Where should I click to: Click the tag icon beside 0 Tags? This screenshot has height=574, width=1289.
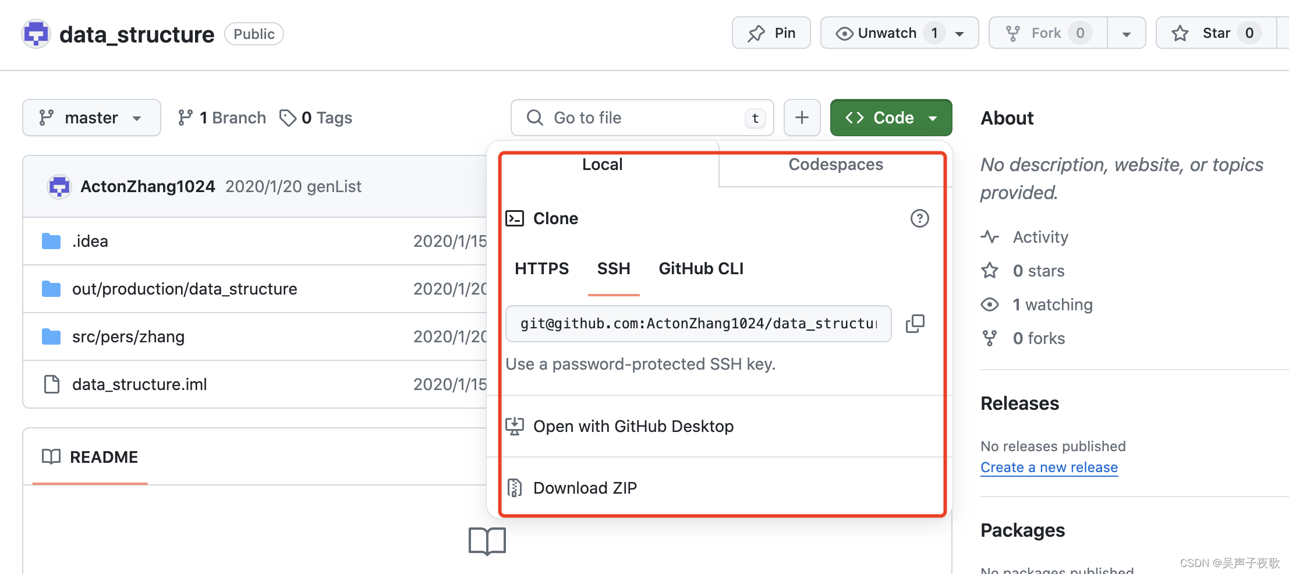[x=288, y=118]
